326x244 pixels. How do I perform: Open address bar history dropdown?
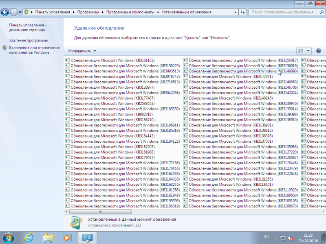pos(235,12)
